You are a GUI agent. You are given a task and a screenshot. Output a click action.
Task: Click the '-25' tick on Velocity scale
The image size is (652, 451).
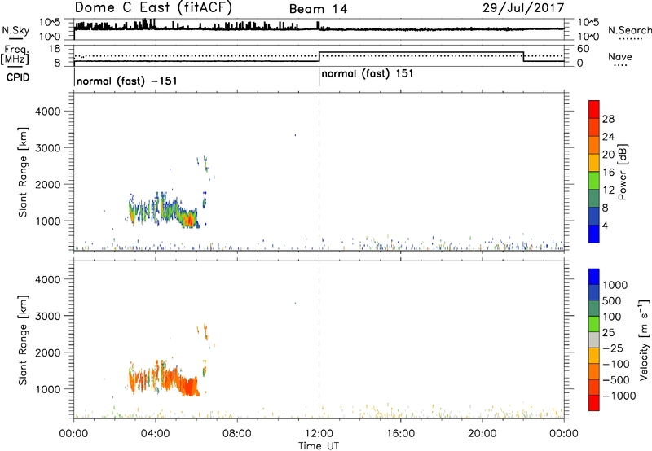(x=613, y=348)
